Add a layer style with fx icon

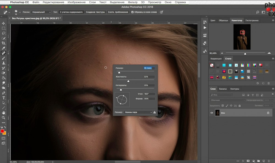[243, 161]
